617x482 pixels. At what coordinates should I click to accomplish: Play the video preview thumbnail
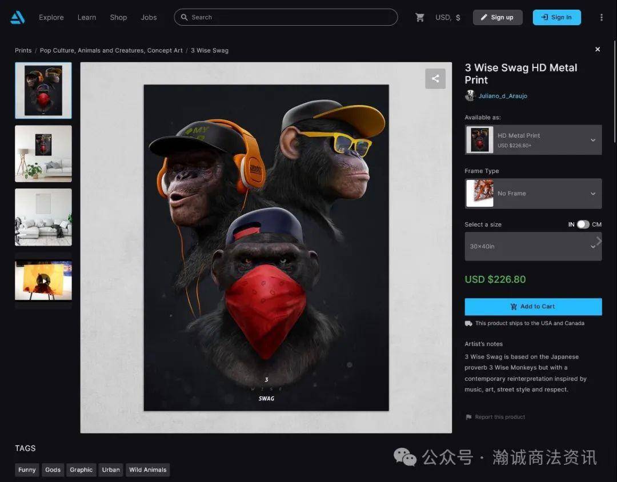(43, 280)
